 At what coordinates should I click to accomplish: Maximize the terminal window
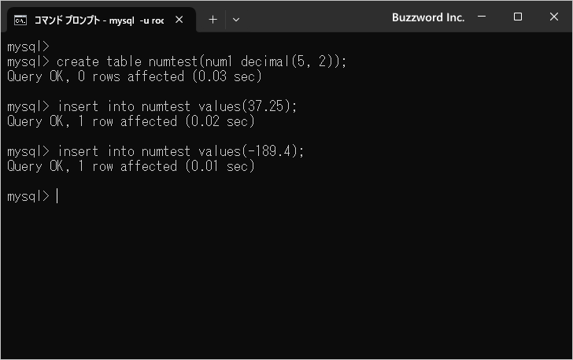517,17
